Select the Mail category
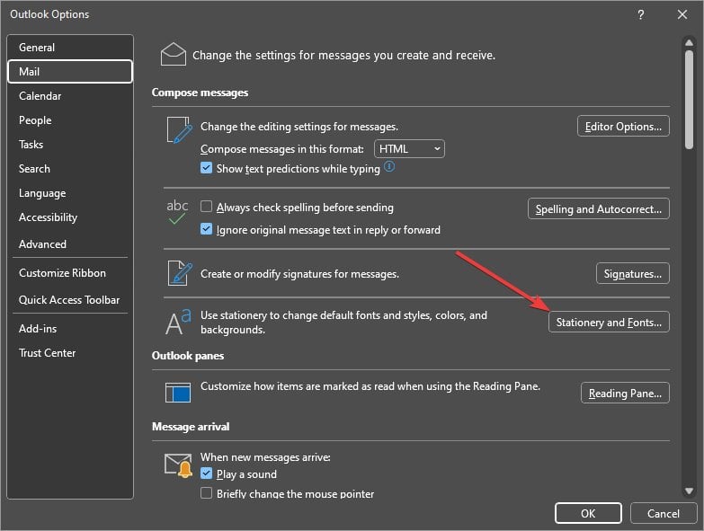Viewport: 704px width, 531px height. pos(70,71)
